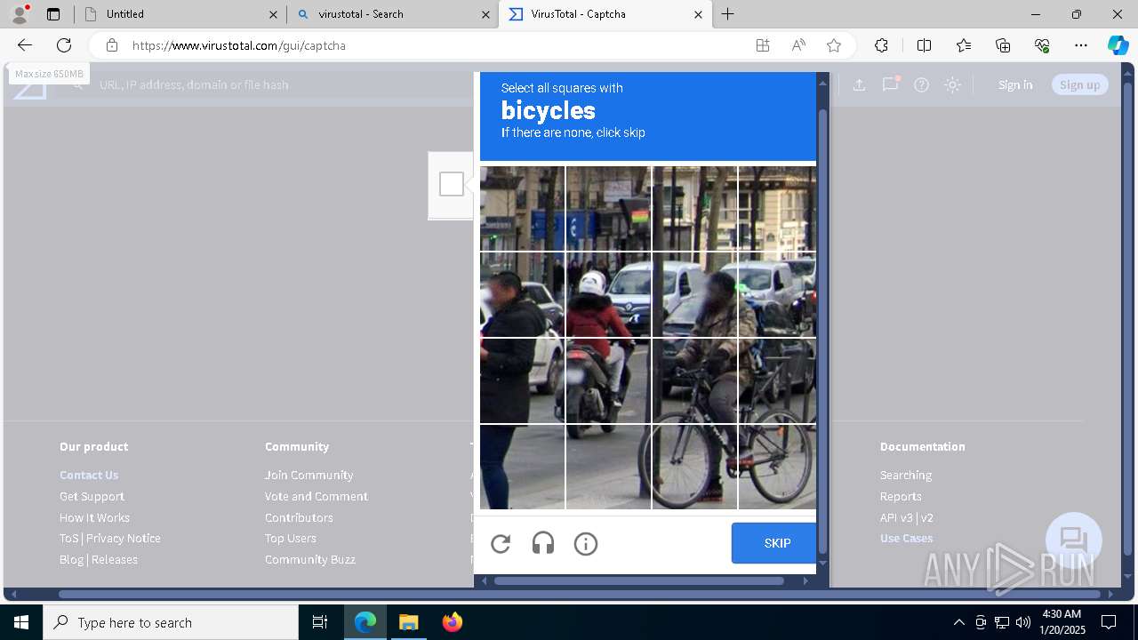Show hidden system tray icons

click(958, 622)
